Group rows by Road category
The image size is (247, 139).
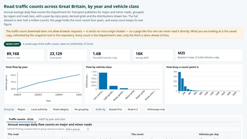[61, 109]
